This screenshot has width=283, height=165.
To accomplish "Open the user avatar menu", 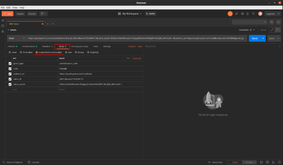I will click(260, 14).
